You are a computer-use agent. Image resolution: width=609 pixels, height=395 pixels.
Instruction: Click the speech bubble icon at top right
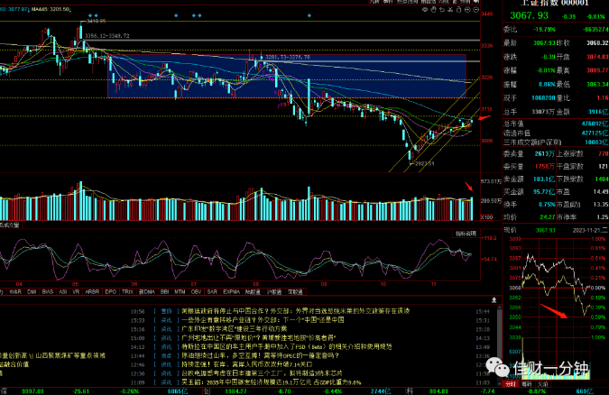pos(476,2)
